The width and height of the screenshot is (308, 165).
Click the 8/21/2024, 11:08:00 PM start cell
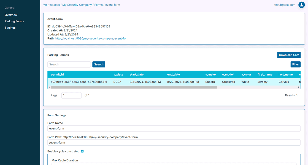pos(145,82)
